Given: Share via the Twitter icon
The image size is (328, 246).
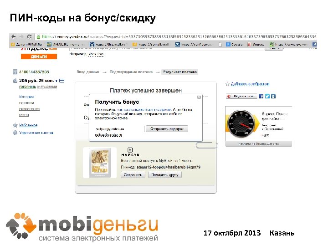Looking at the screenshot, I should (267, 96).
